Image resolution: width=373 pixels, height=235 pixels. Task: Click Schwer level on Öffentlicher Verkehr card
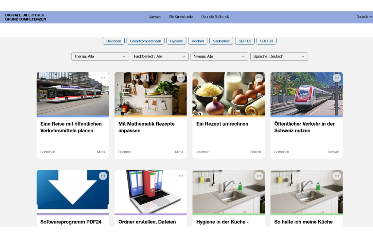(x=333, y=152)
